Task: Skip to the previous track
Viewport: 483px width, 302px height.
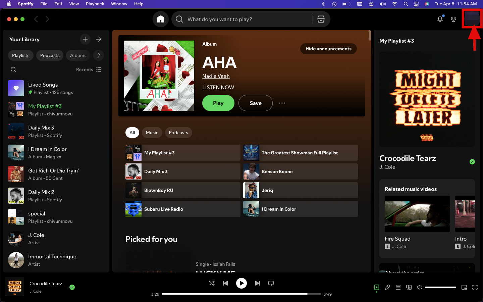Action: click(x=225, y=283)
